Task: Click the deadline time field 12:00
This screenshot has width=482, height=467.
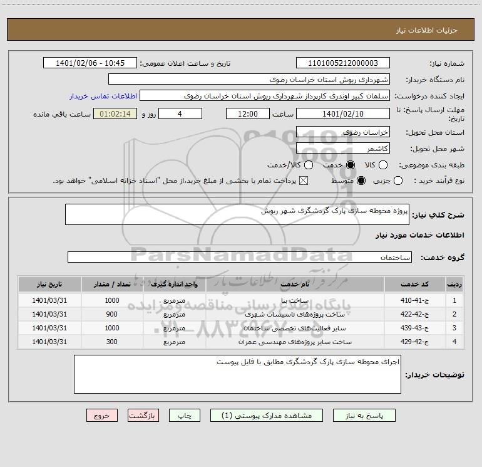Action: click(x=248, y=113)
